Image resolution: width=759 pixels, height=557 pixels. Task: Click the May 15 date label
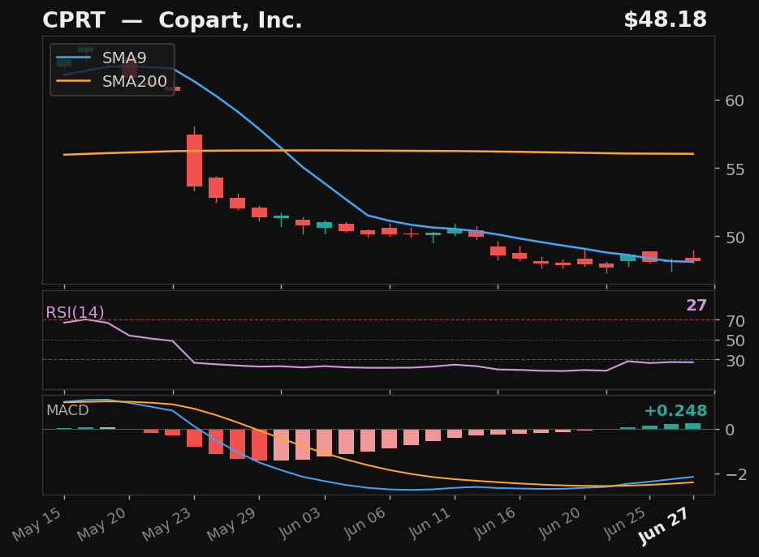coord(37,524)
